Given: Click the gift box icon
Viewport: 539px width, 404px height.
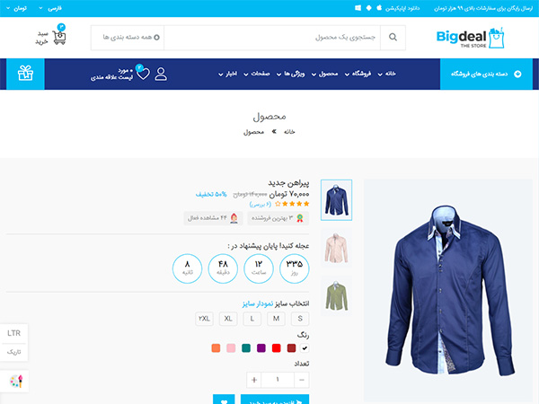Looking at the screenshot, I should tap(25, 74).
